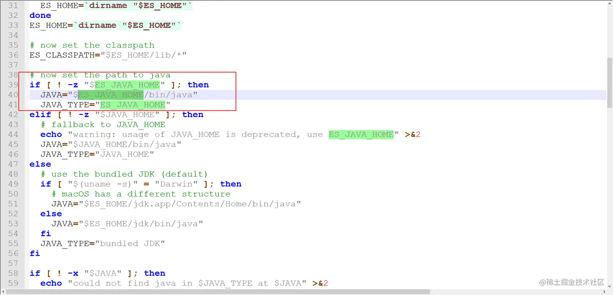Click highlighted ES_JAVA_HOME on line 41
This screenshot has width=613, height=295.
pyautogui.click(x=133, y=105)
